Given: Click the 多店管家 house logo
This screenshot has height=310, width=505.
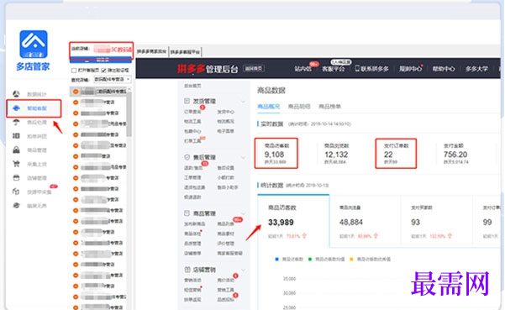Looking at the screenshot, I should (x=34, y=44).
